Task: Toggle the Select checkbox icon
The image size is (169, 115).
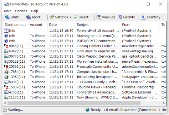Action: (75, 17)
